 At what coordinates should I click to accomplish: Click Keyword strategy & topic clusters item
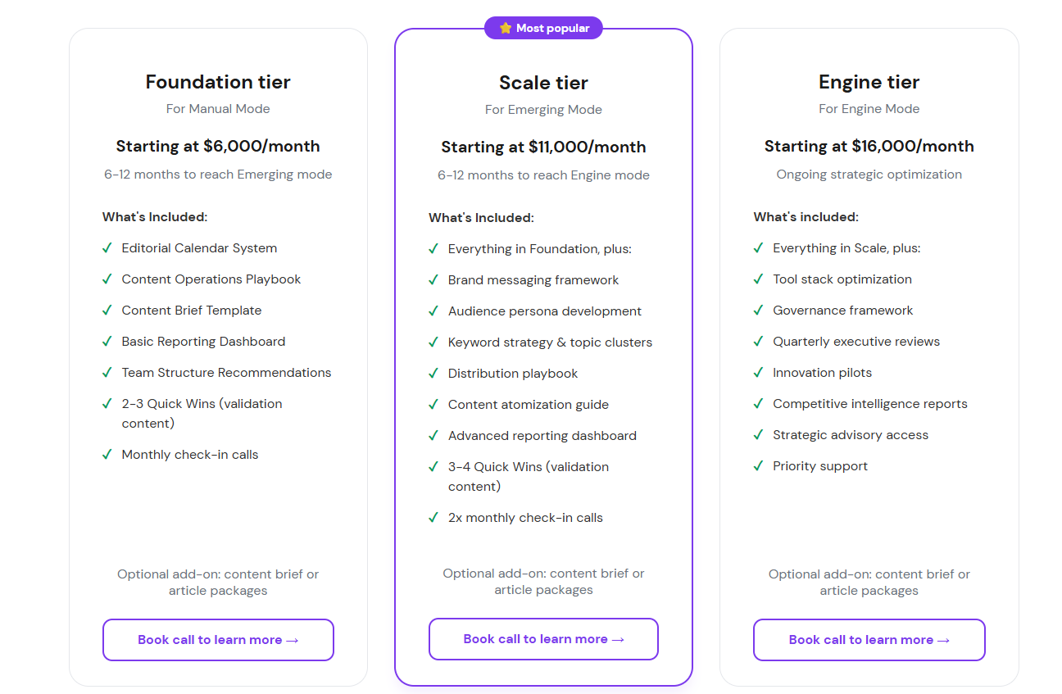[x=550, y=342]
